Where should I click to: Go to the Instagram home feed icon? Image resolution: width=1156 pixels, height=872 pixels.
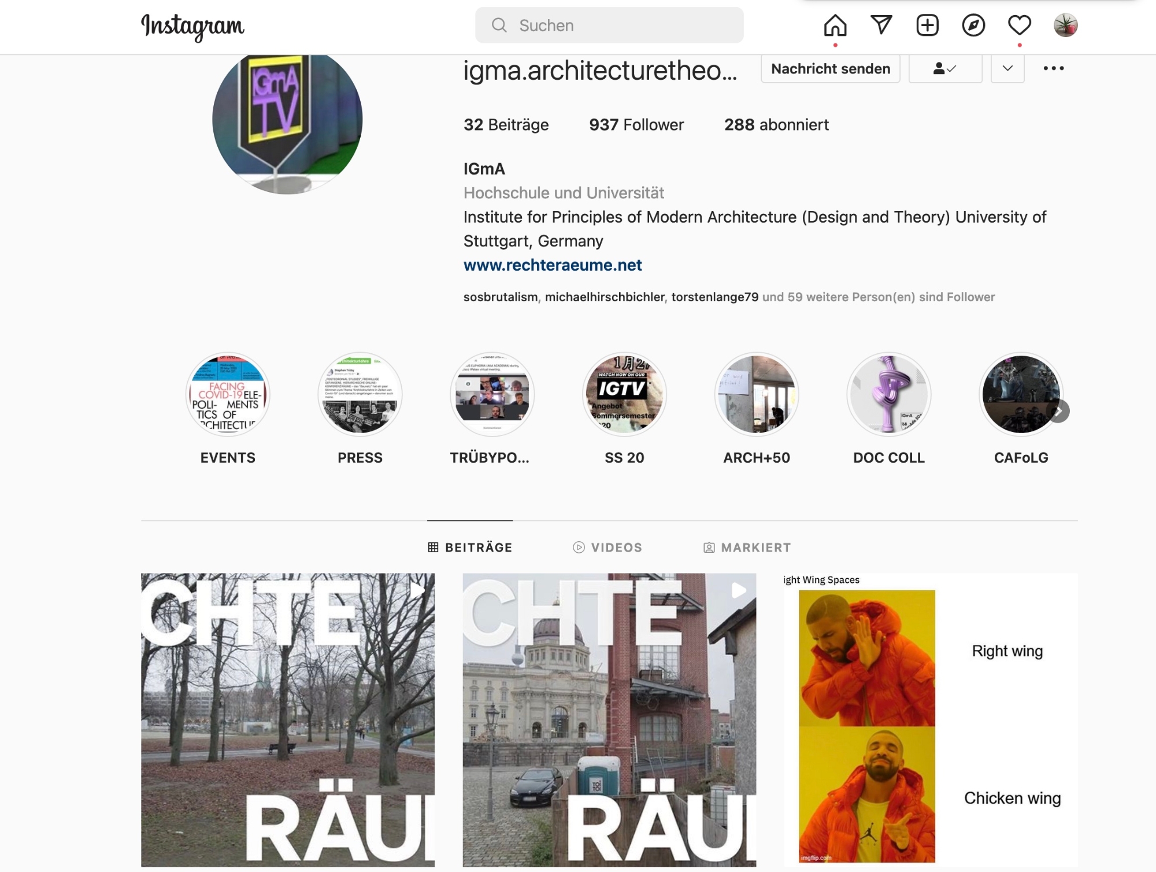(835, 25)
